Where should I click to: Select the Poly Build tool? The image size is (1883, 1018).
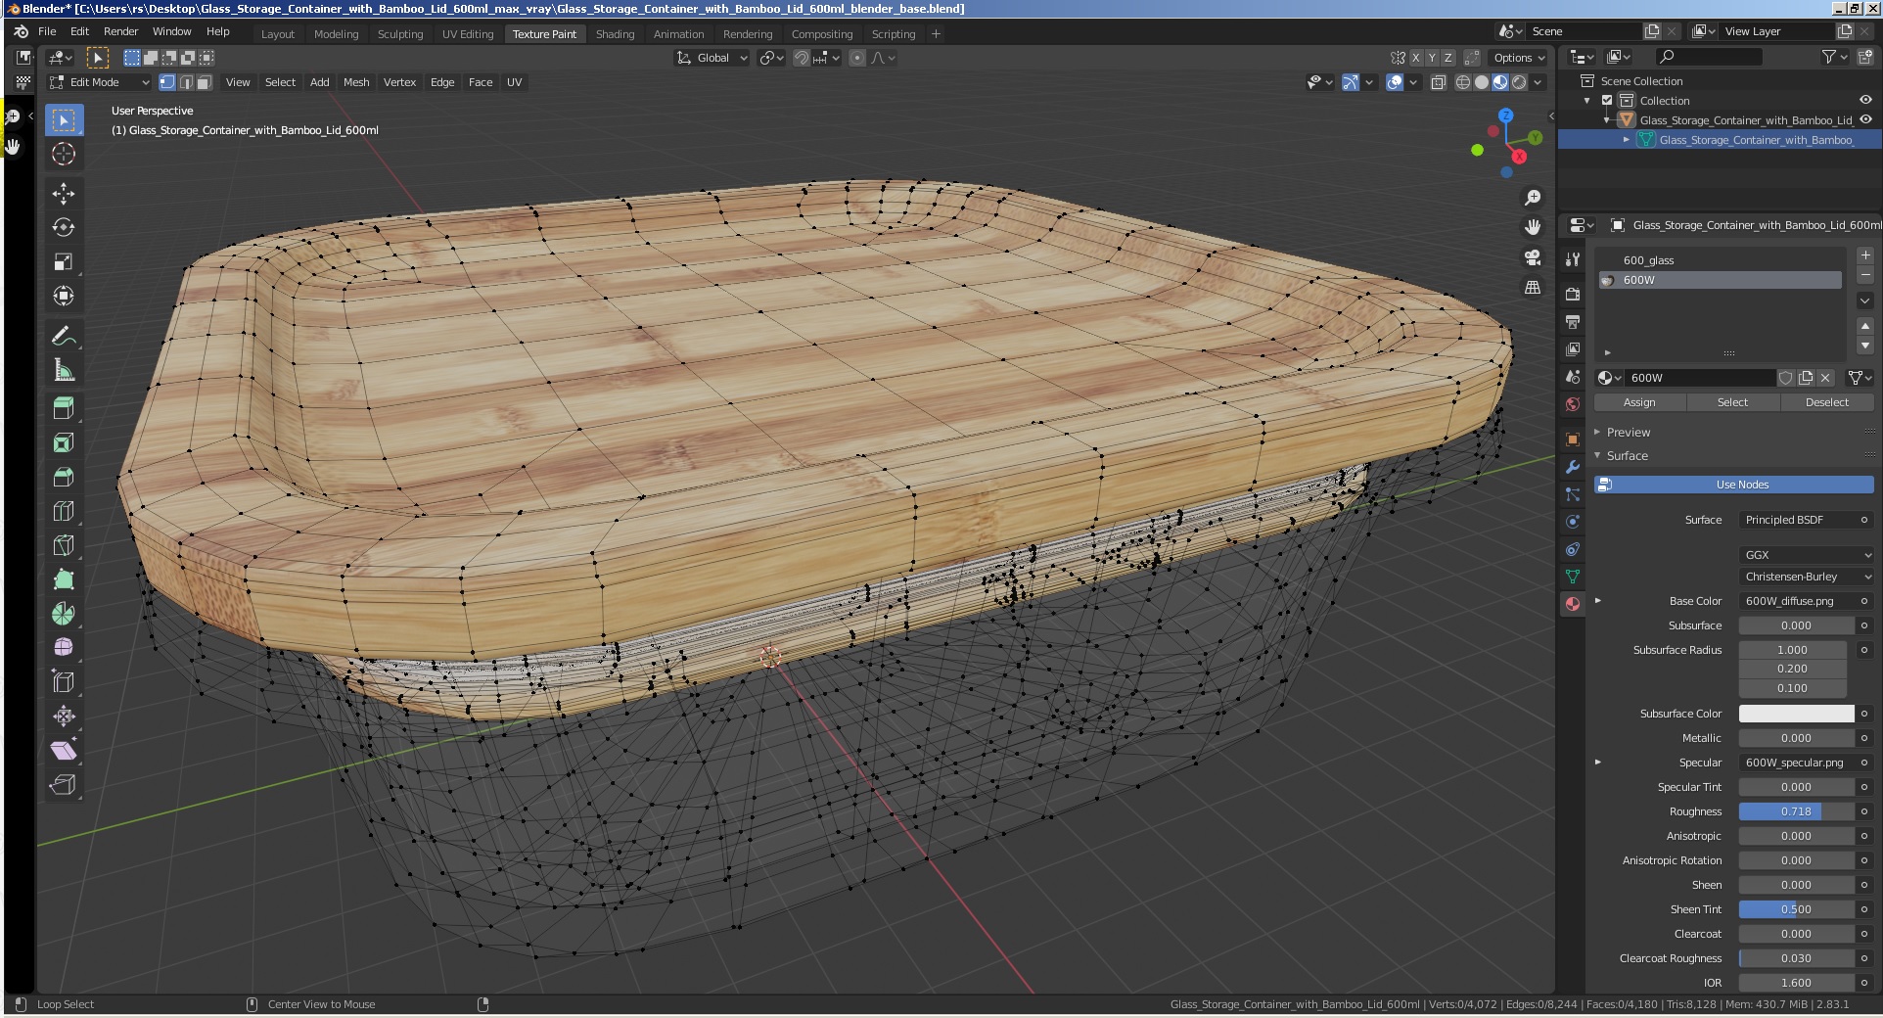pos(64,579)
